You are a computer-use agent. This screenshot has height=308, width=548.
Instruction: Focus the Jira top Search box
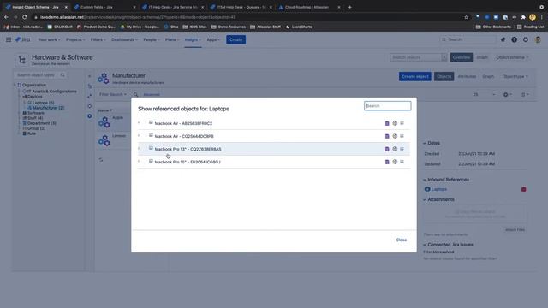(x=468, y=40)
